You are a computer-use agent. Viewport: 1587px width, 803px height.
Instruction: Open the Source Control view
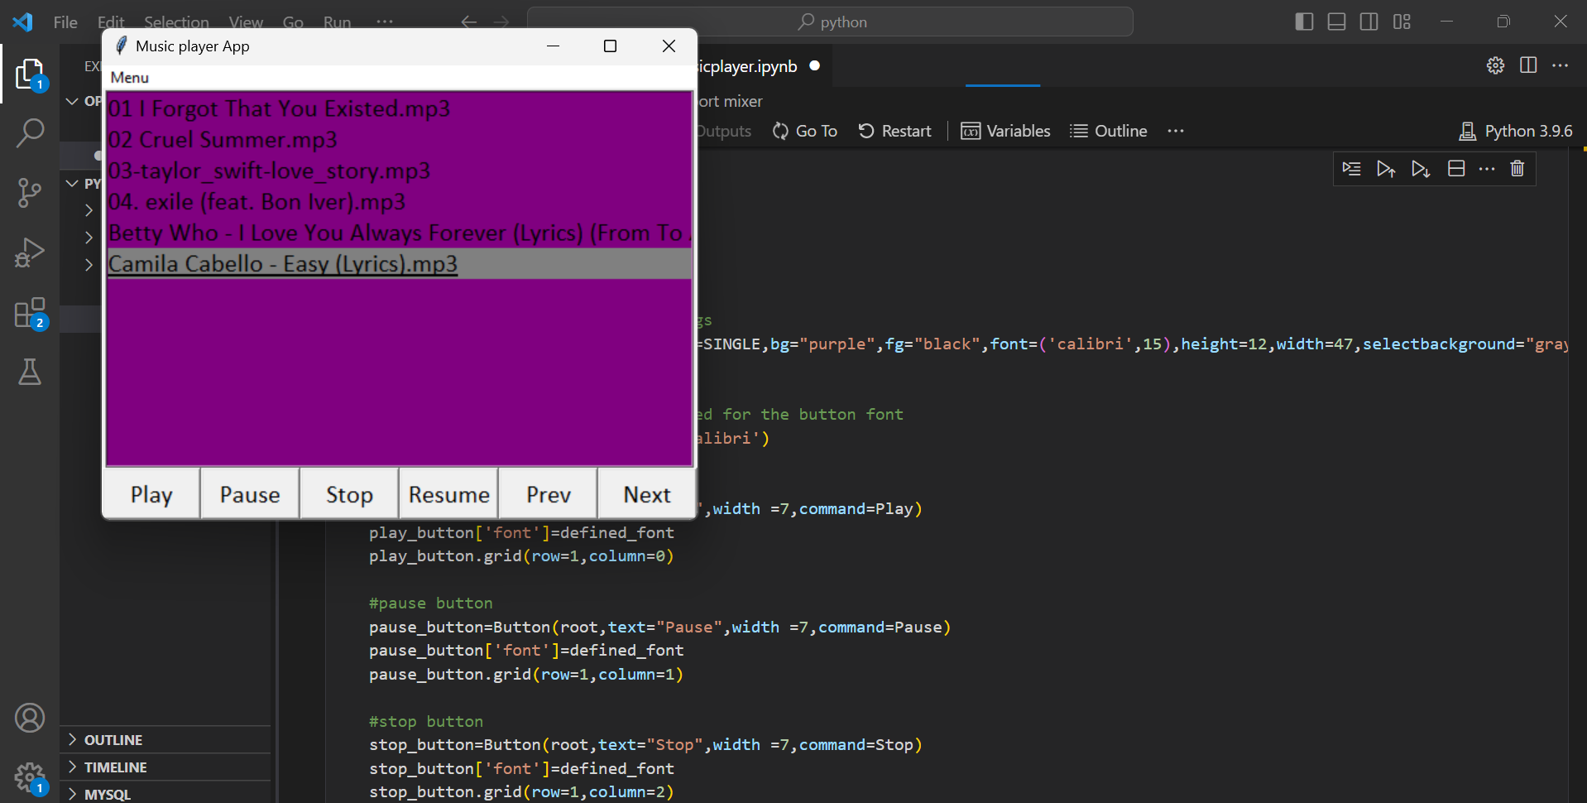coord(30,192)
